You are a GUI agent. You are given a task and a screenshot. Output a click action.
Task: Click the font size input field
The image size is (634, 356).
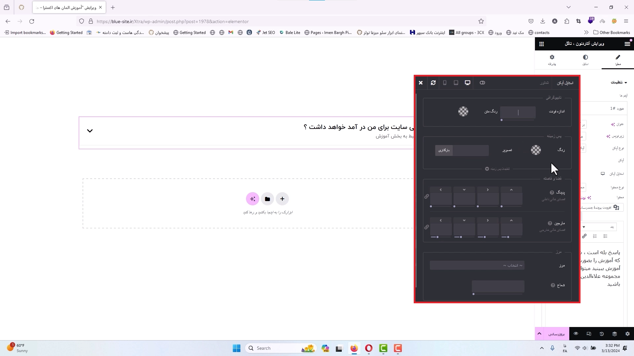coord(518,112)
